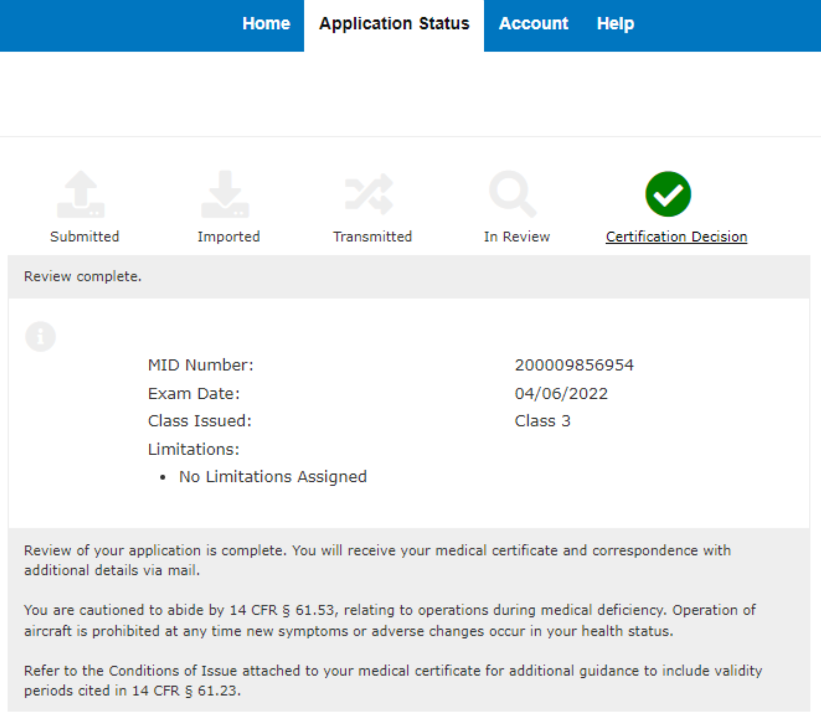Select the MID Number value 200009856954
Screen dimensions: 821x718
tap(573, 365)
